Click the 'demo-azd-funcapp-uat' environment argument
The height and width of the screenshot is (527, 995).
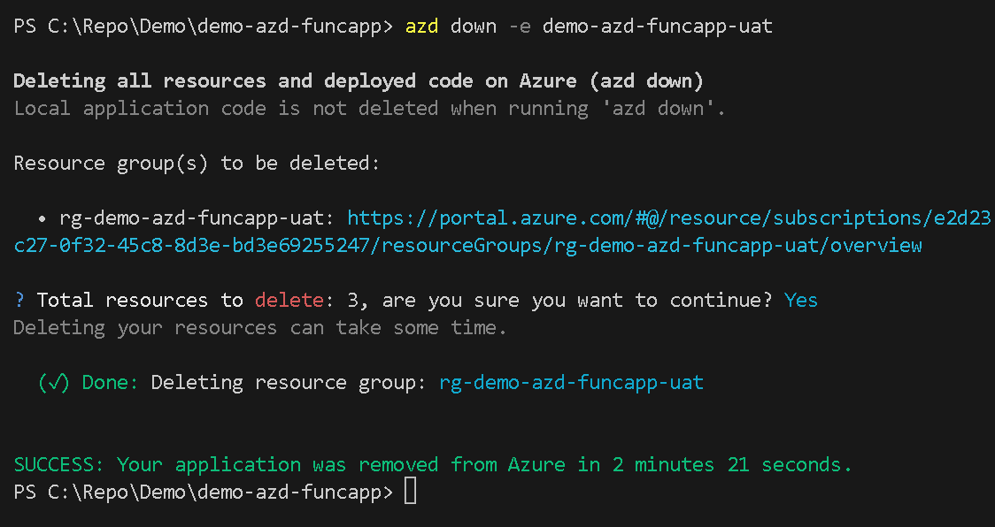tap(658, 26)
